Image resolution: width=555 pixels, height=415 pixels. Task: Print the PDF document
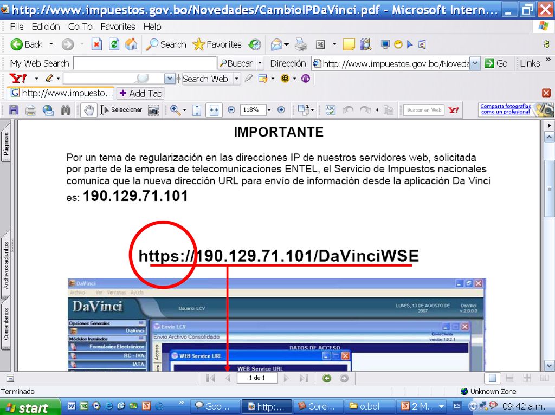pos(31,110)
